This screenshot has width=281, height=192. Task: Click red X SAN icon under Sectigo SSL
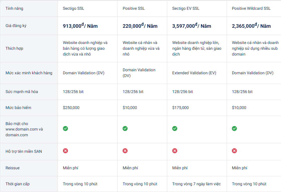(x=65, y=151)
